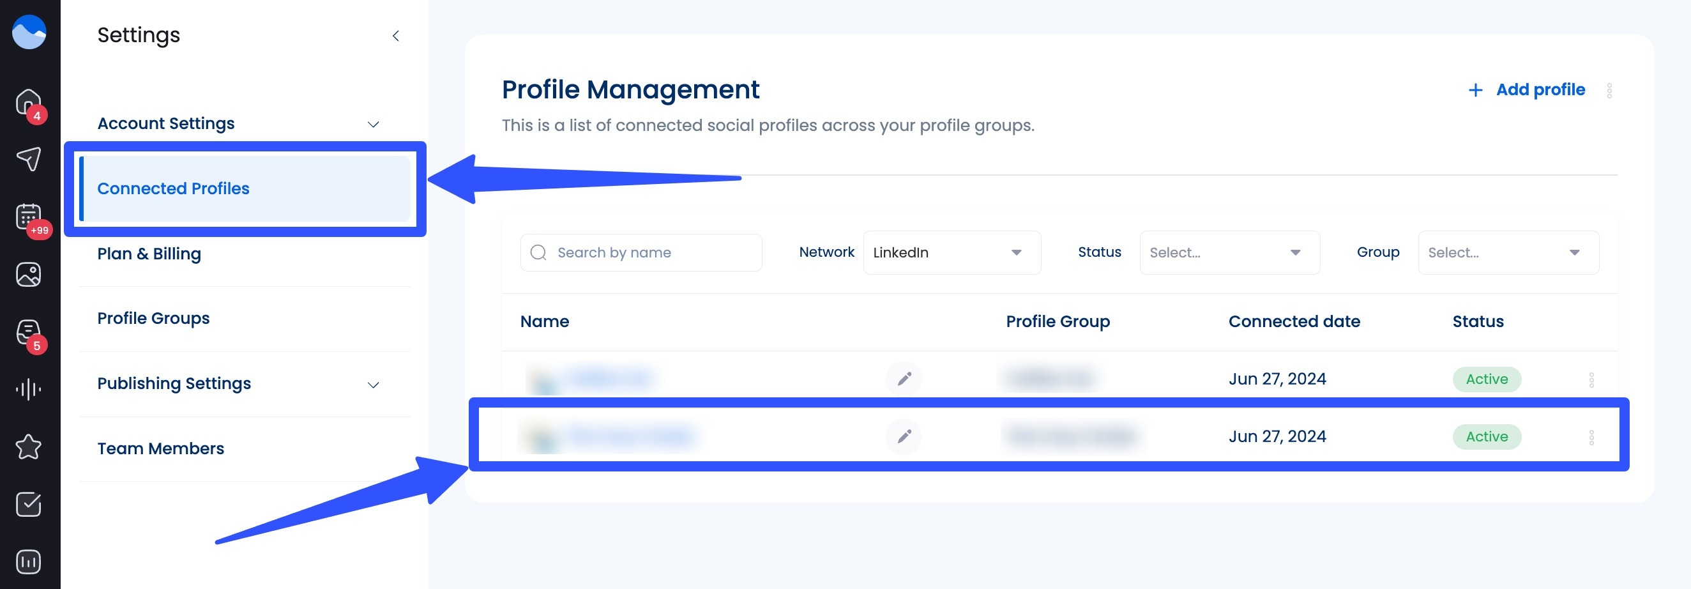
Task: Click the star favorites icon
Action: 27,447
